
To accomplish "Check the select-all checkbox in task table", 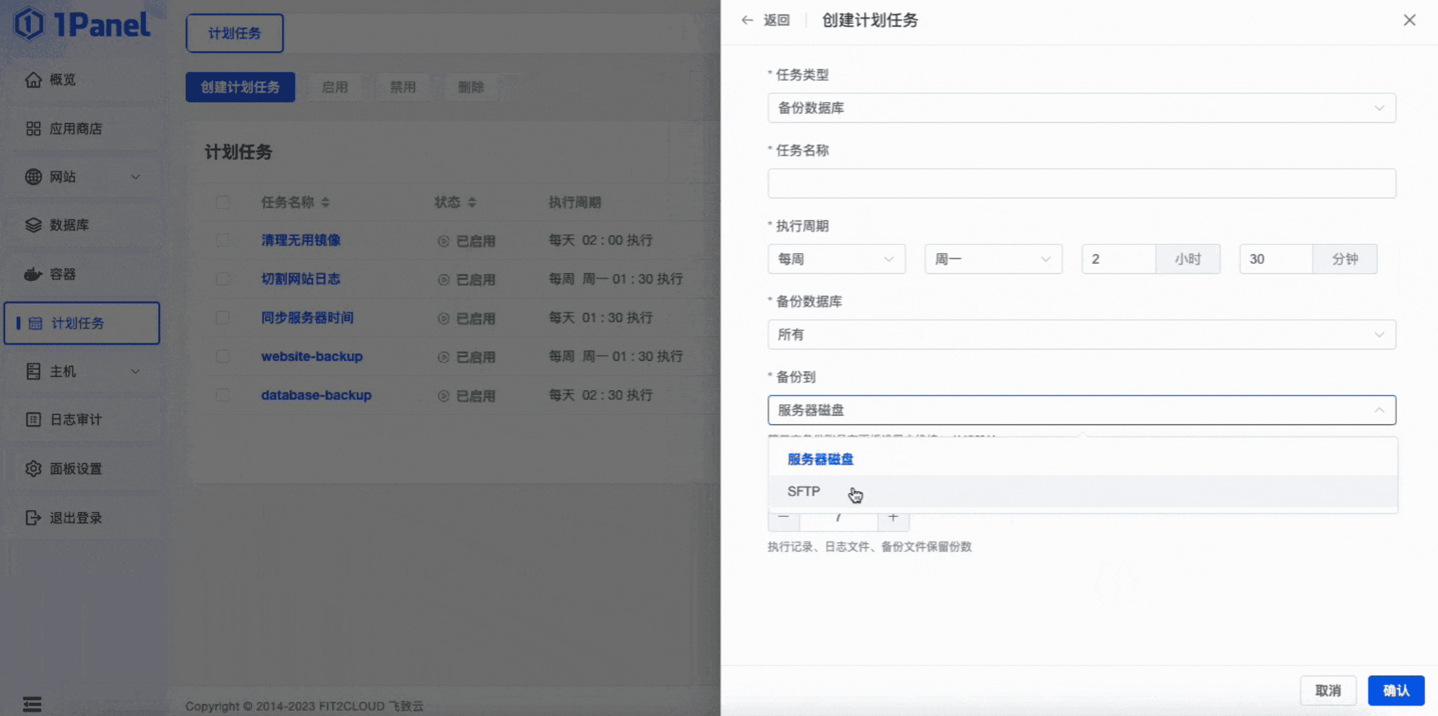I will tap(223, 202).
